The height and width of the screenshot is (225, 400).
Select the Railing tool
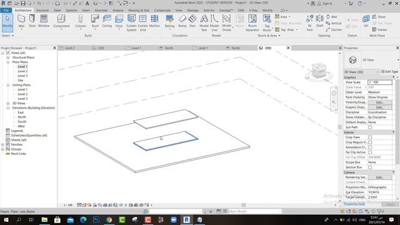tap(169, 22)
